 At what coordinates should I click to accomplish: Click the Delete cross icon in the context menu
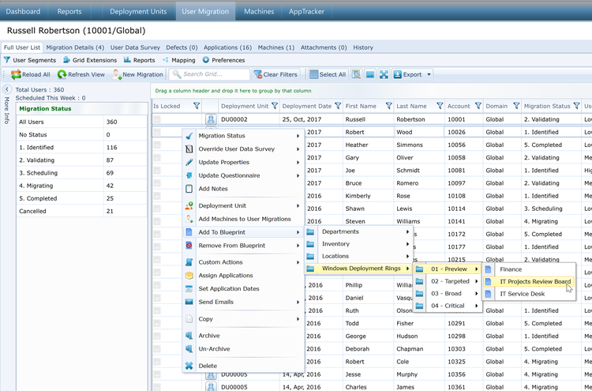[x=189, y=366]
